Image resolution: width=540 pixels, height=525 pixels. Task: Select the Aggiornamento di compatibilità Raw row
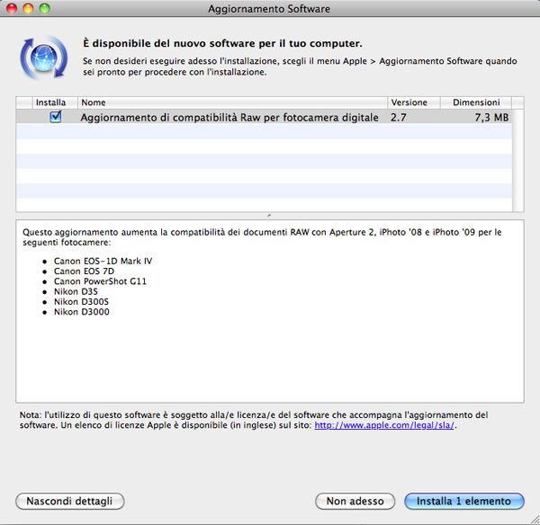coord(264,118)
